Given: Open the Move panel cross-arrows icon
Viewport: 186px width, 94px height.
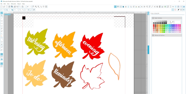Looking at the screenshot, I should 144,7.
